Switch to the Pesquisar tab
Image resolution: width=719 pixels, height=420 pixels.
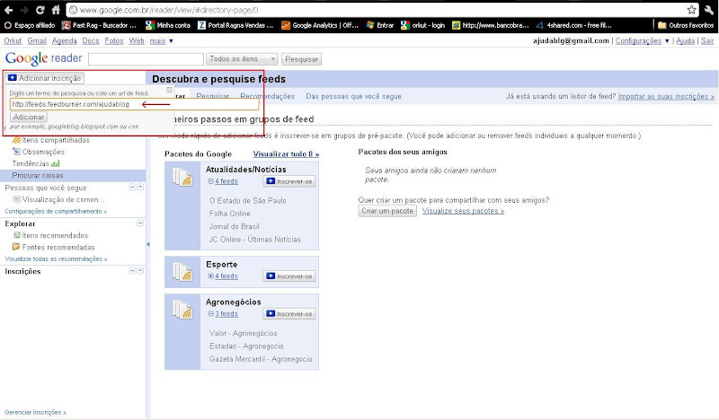pyautogui.click(x=213, y=96)
